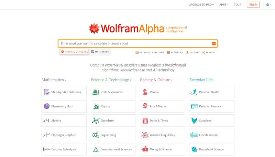Click the Household Science icon
Screen dimensions: 275x157
coord(194,149)
